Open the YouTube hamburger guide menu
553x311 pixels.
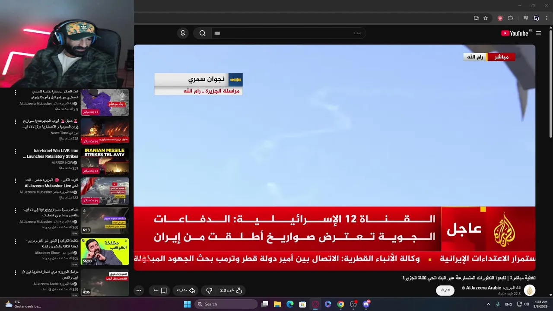click(x=538, y=33)
